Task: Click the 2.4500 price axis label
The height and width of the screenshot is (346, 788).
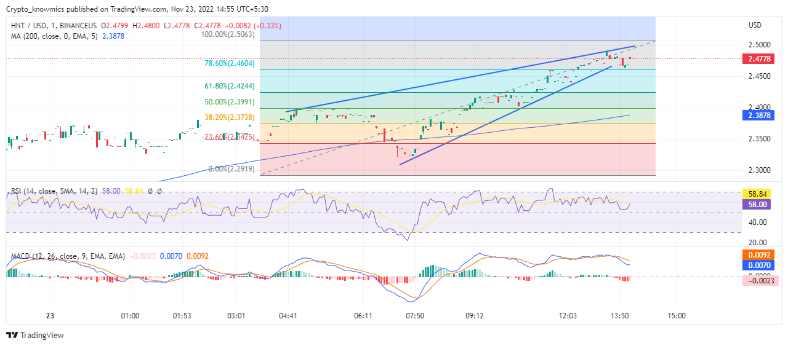Action: click(758, 76)
